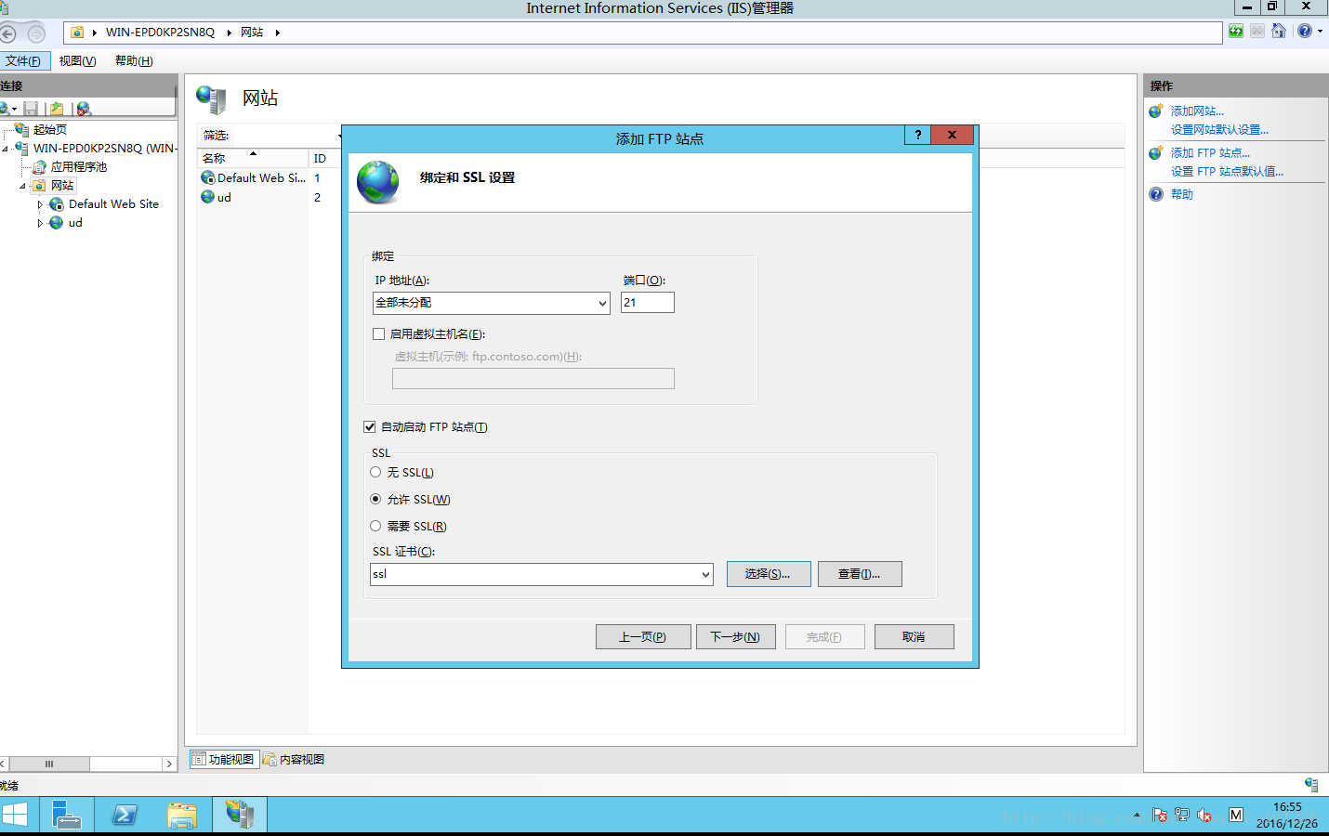
Task: Click the globe icon beside 添加网站 action
Action: click(1156, 111)
